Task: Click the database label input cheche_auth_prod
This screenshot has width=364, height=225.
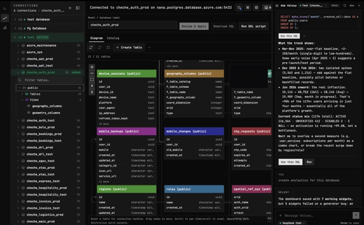Action: pyautogui.click(x=133, y=25)
